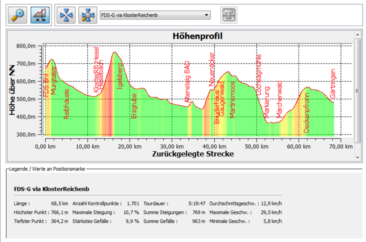Screen dimensions: 366x242
Task: Click the Tiefster Punkt value 364,2 m
Action: 60,221
